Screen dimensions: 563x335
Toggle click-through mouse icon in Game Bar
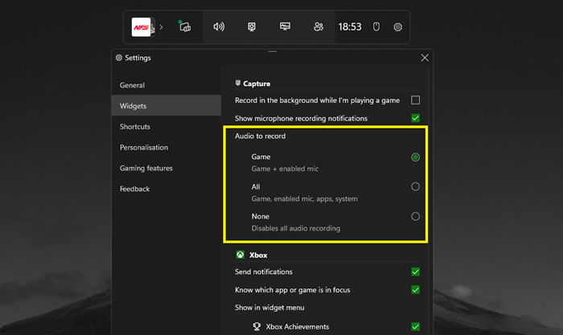[376, 27]
